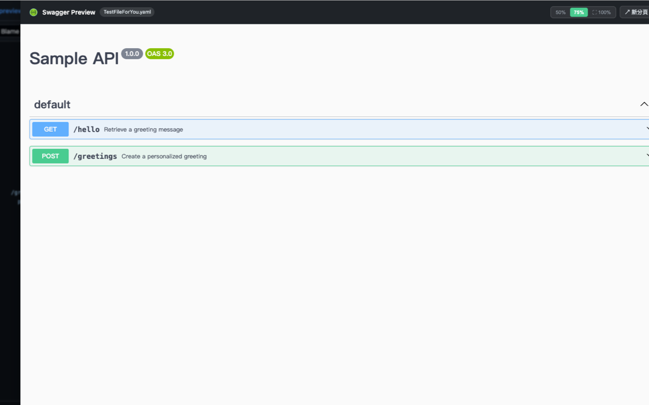The height and width of the screenshot is (405, 649).
Task: Set preview zoom to 50%
Action: pyautogui.click(x=560, y=12)
